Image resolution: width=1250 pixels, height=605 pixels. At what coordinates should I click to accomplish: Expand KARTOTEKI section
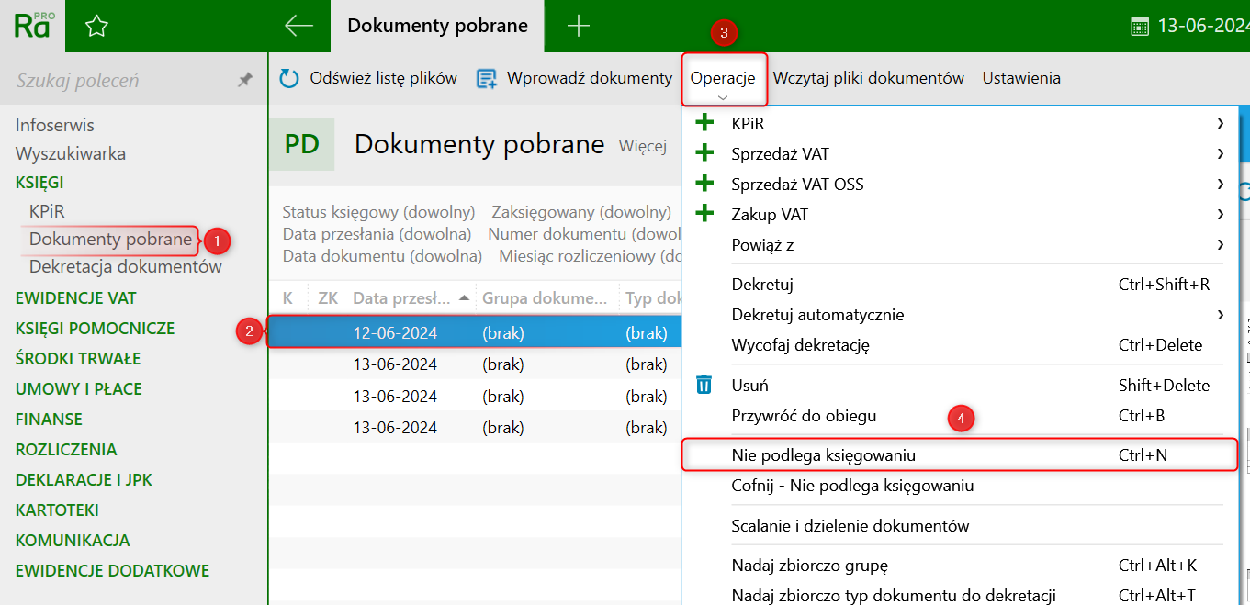pyautogui.click(x=57, y=510)
